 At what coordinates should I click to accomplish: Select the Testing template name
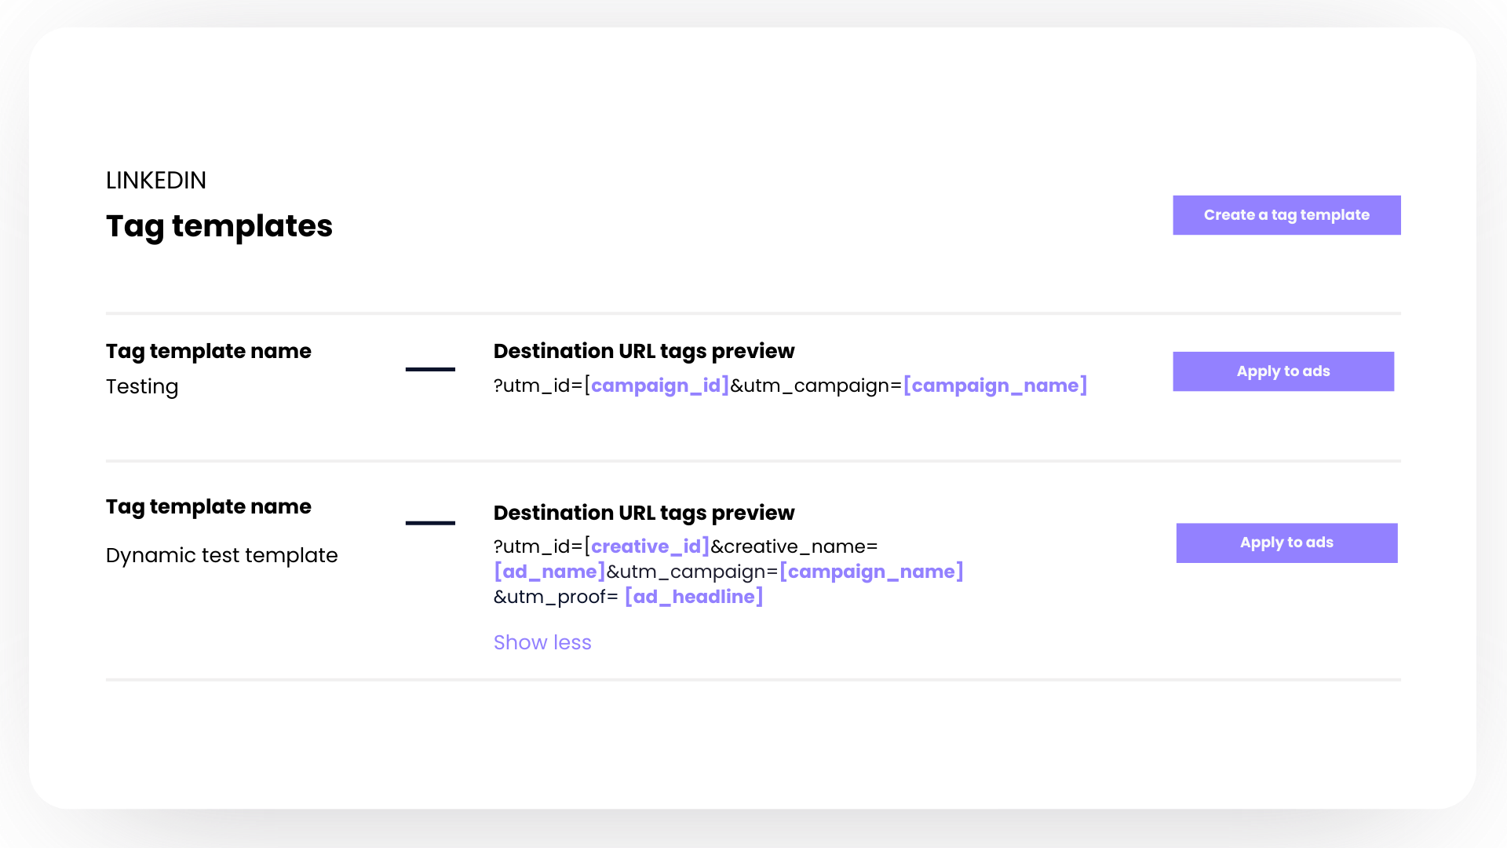pos(142,386)
